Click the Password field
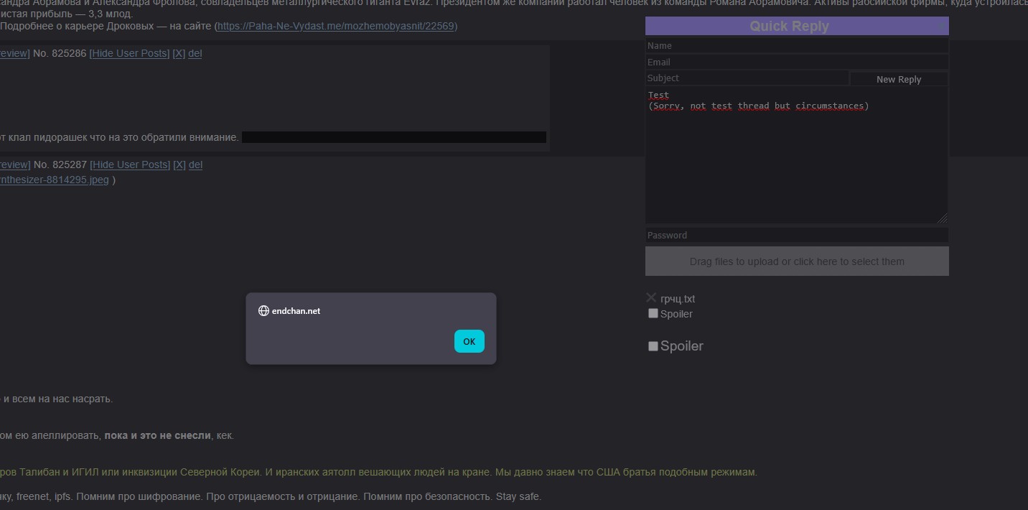Viewport: 1028px width, 510px height. coord(796,235)
